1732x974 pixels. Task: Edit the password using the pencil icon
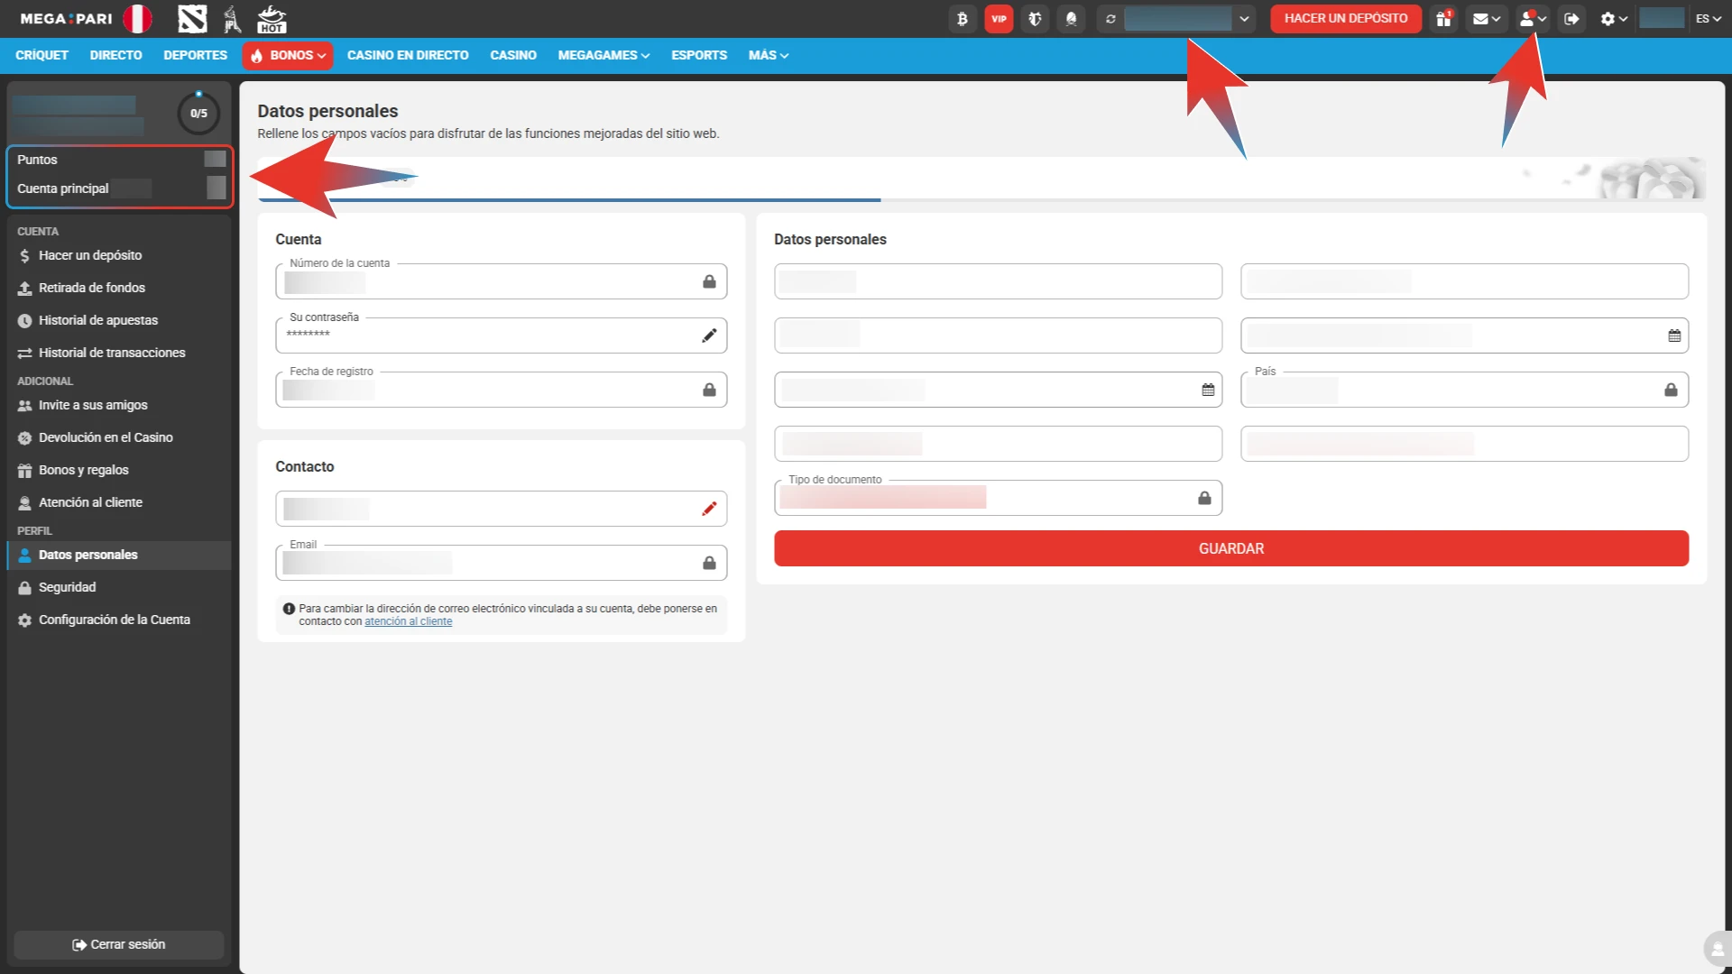[709, 335]
